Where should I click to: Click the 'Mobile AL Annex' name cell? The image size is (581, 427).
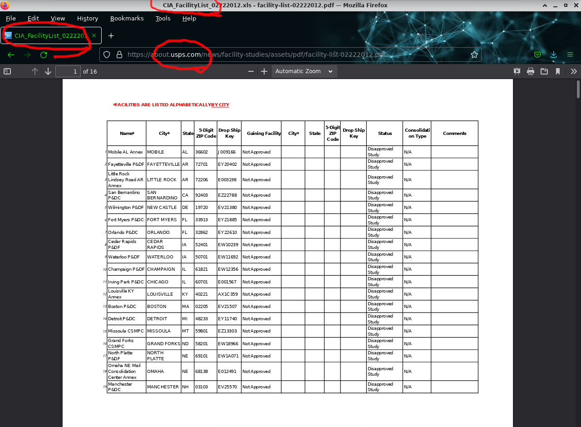(x=126, y=152)
